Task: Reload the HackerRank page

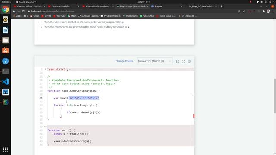Action: pos(23,11)
